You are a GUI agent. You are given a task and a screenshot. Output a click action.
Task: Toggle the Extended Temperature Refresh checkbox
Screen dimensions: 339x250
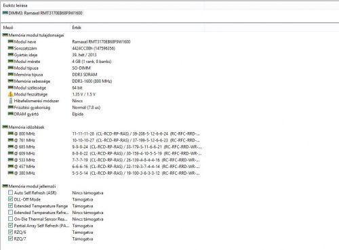[x=10, y=212]
